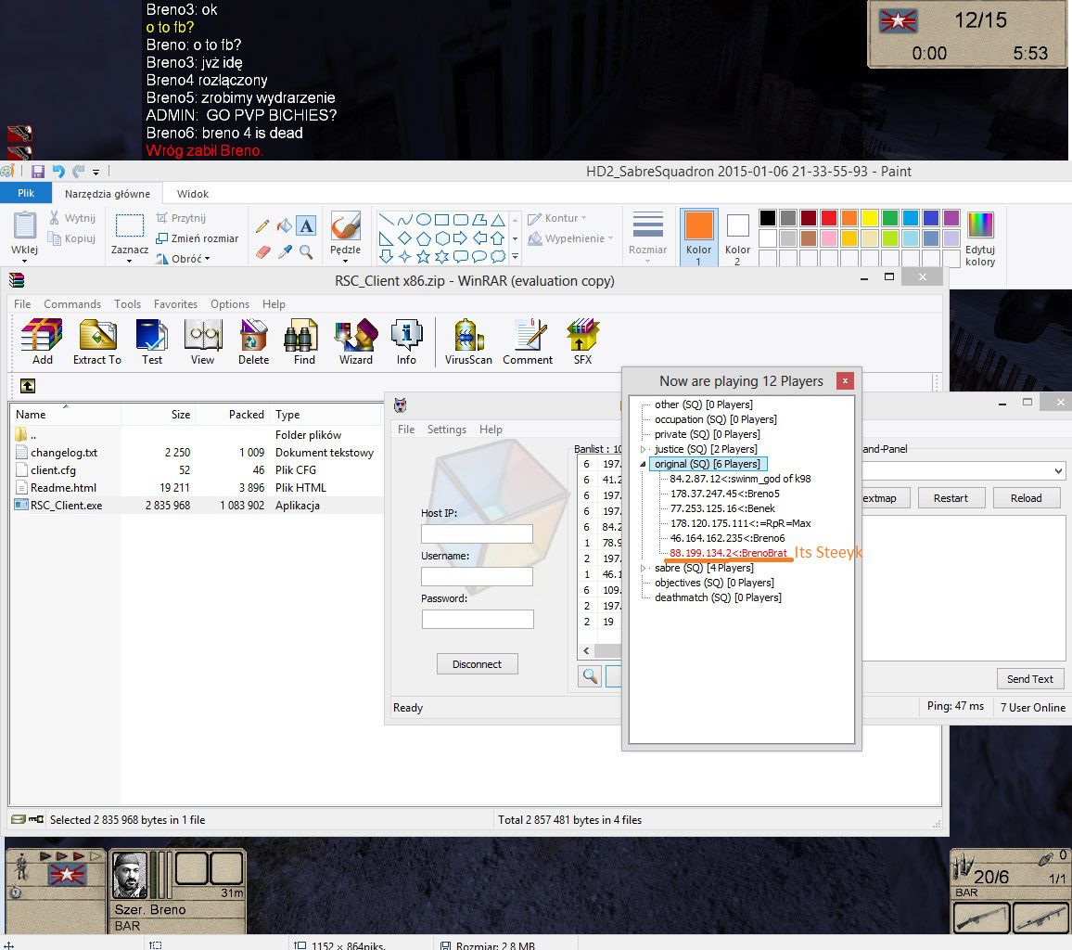Viewport: 1072px width, 950px height.
Task: Pick the red color swatch in Paint
Action: (829, 218)
